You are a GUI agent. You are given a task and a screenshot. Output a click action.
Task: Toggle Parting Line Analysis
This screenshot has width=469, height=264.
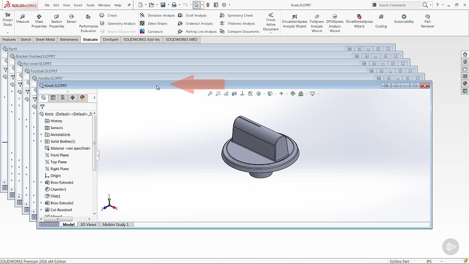[x=197, y=32]
